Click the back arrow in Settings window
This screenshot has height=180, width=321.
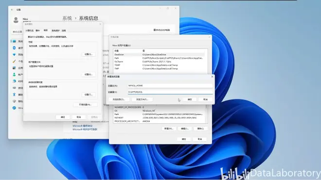(12, 10)
